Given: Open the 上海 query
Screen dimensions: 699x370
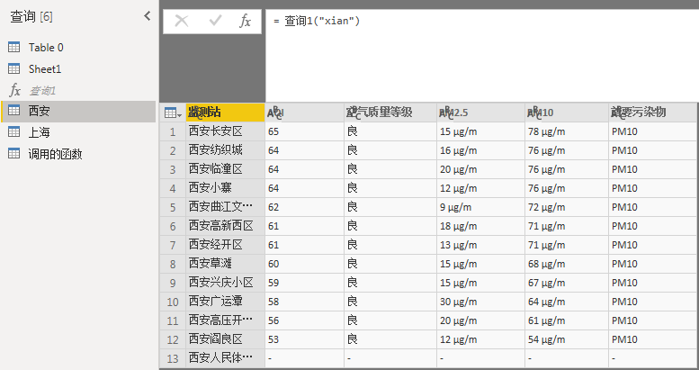Looking at the screenshot, I should [x=40, y=132].
